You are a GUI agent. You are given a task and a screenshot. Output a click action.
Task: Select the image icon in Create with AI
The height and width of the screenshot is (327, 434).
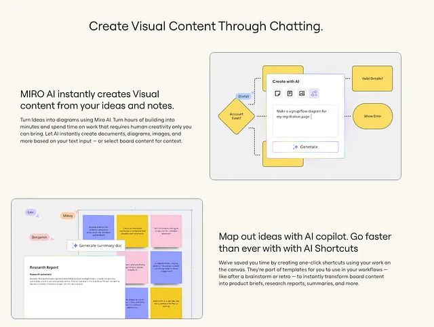302,94
